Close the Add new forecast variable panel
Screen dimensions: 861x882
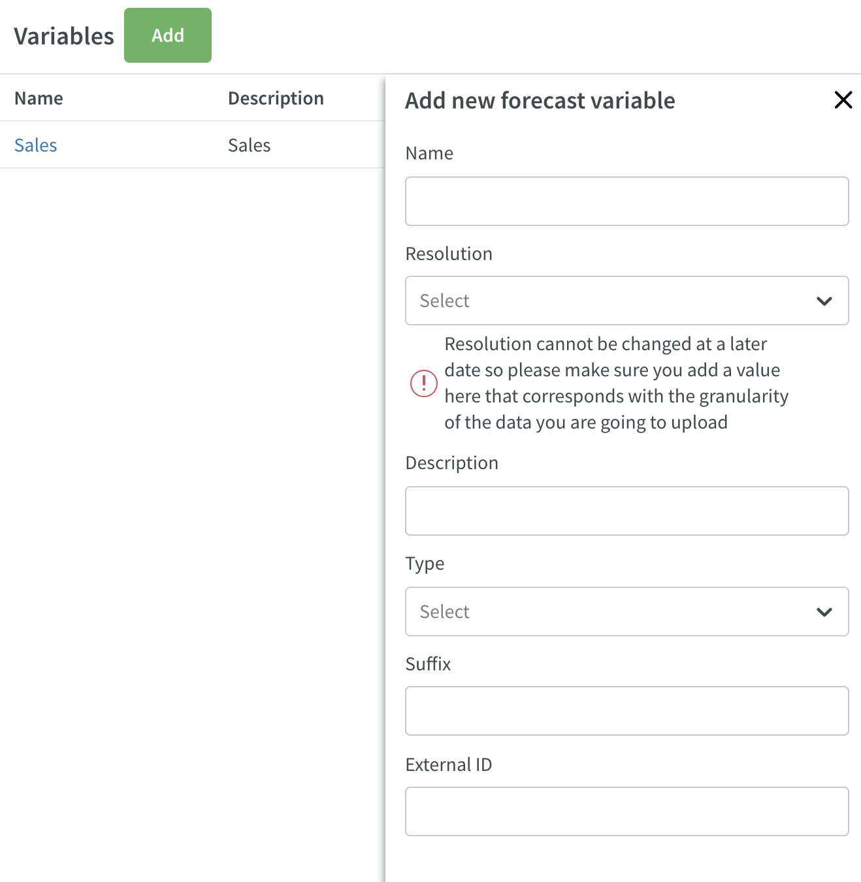point(843,100)
